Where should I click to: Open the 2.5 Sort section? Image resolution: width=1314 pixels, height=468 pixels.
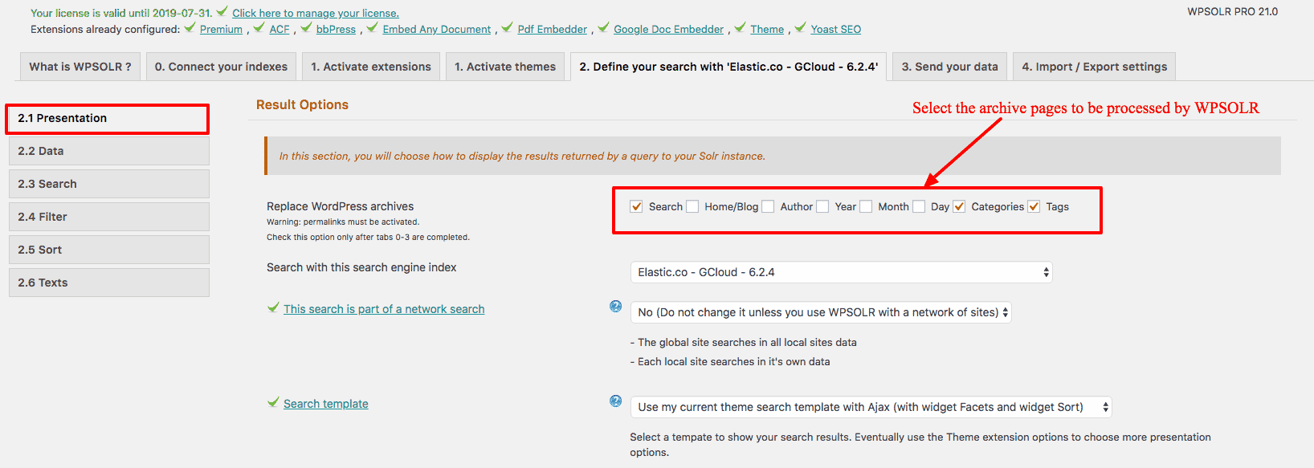(109, 250)
